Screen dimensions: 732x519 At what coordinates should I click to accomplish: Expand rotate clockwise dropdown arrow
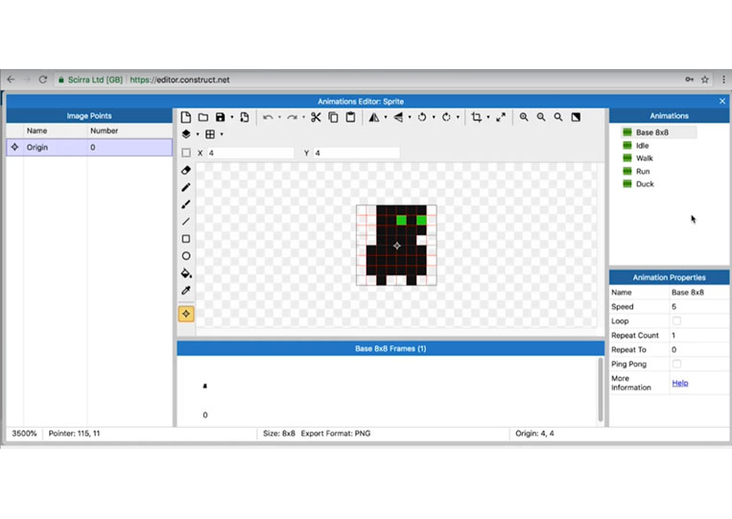click(458, 117)
